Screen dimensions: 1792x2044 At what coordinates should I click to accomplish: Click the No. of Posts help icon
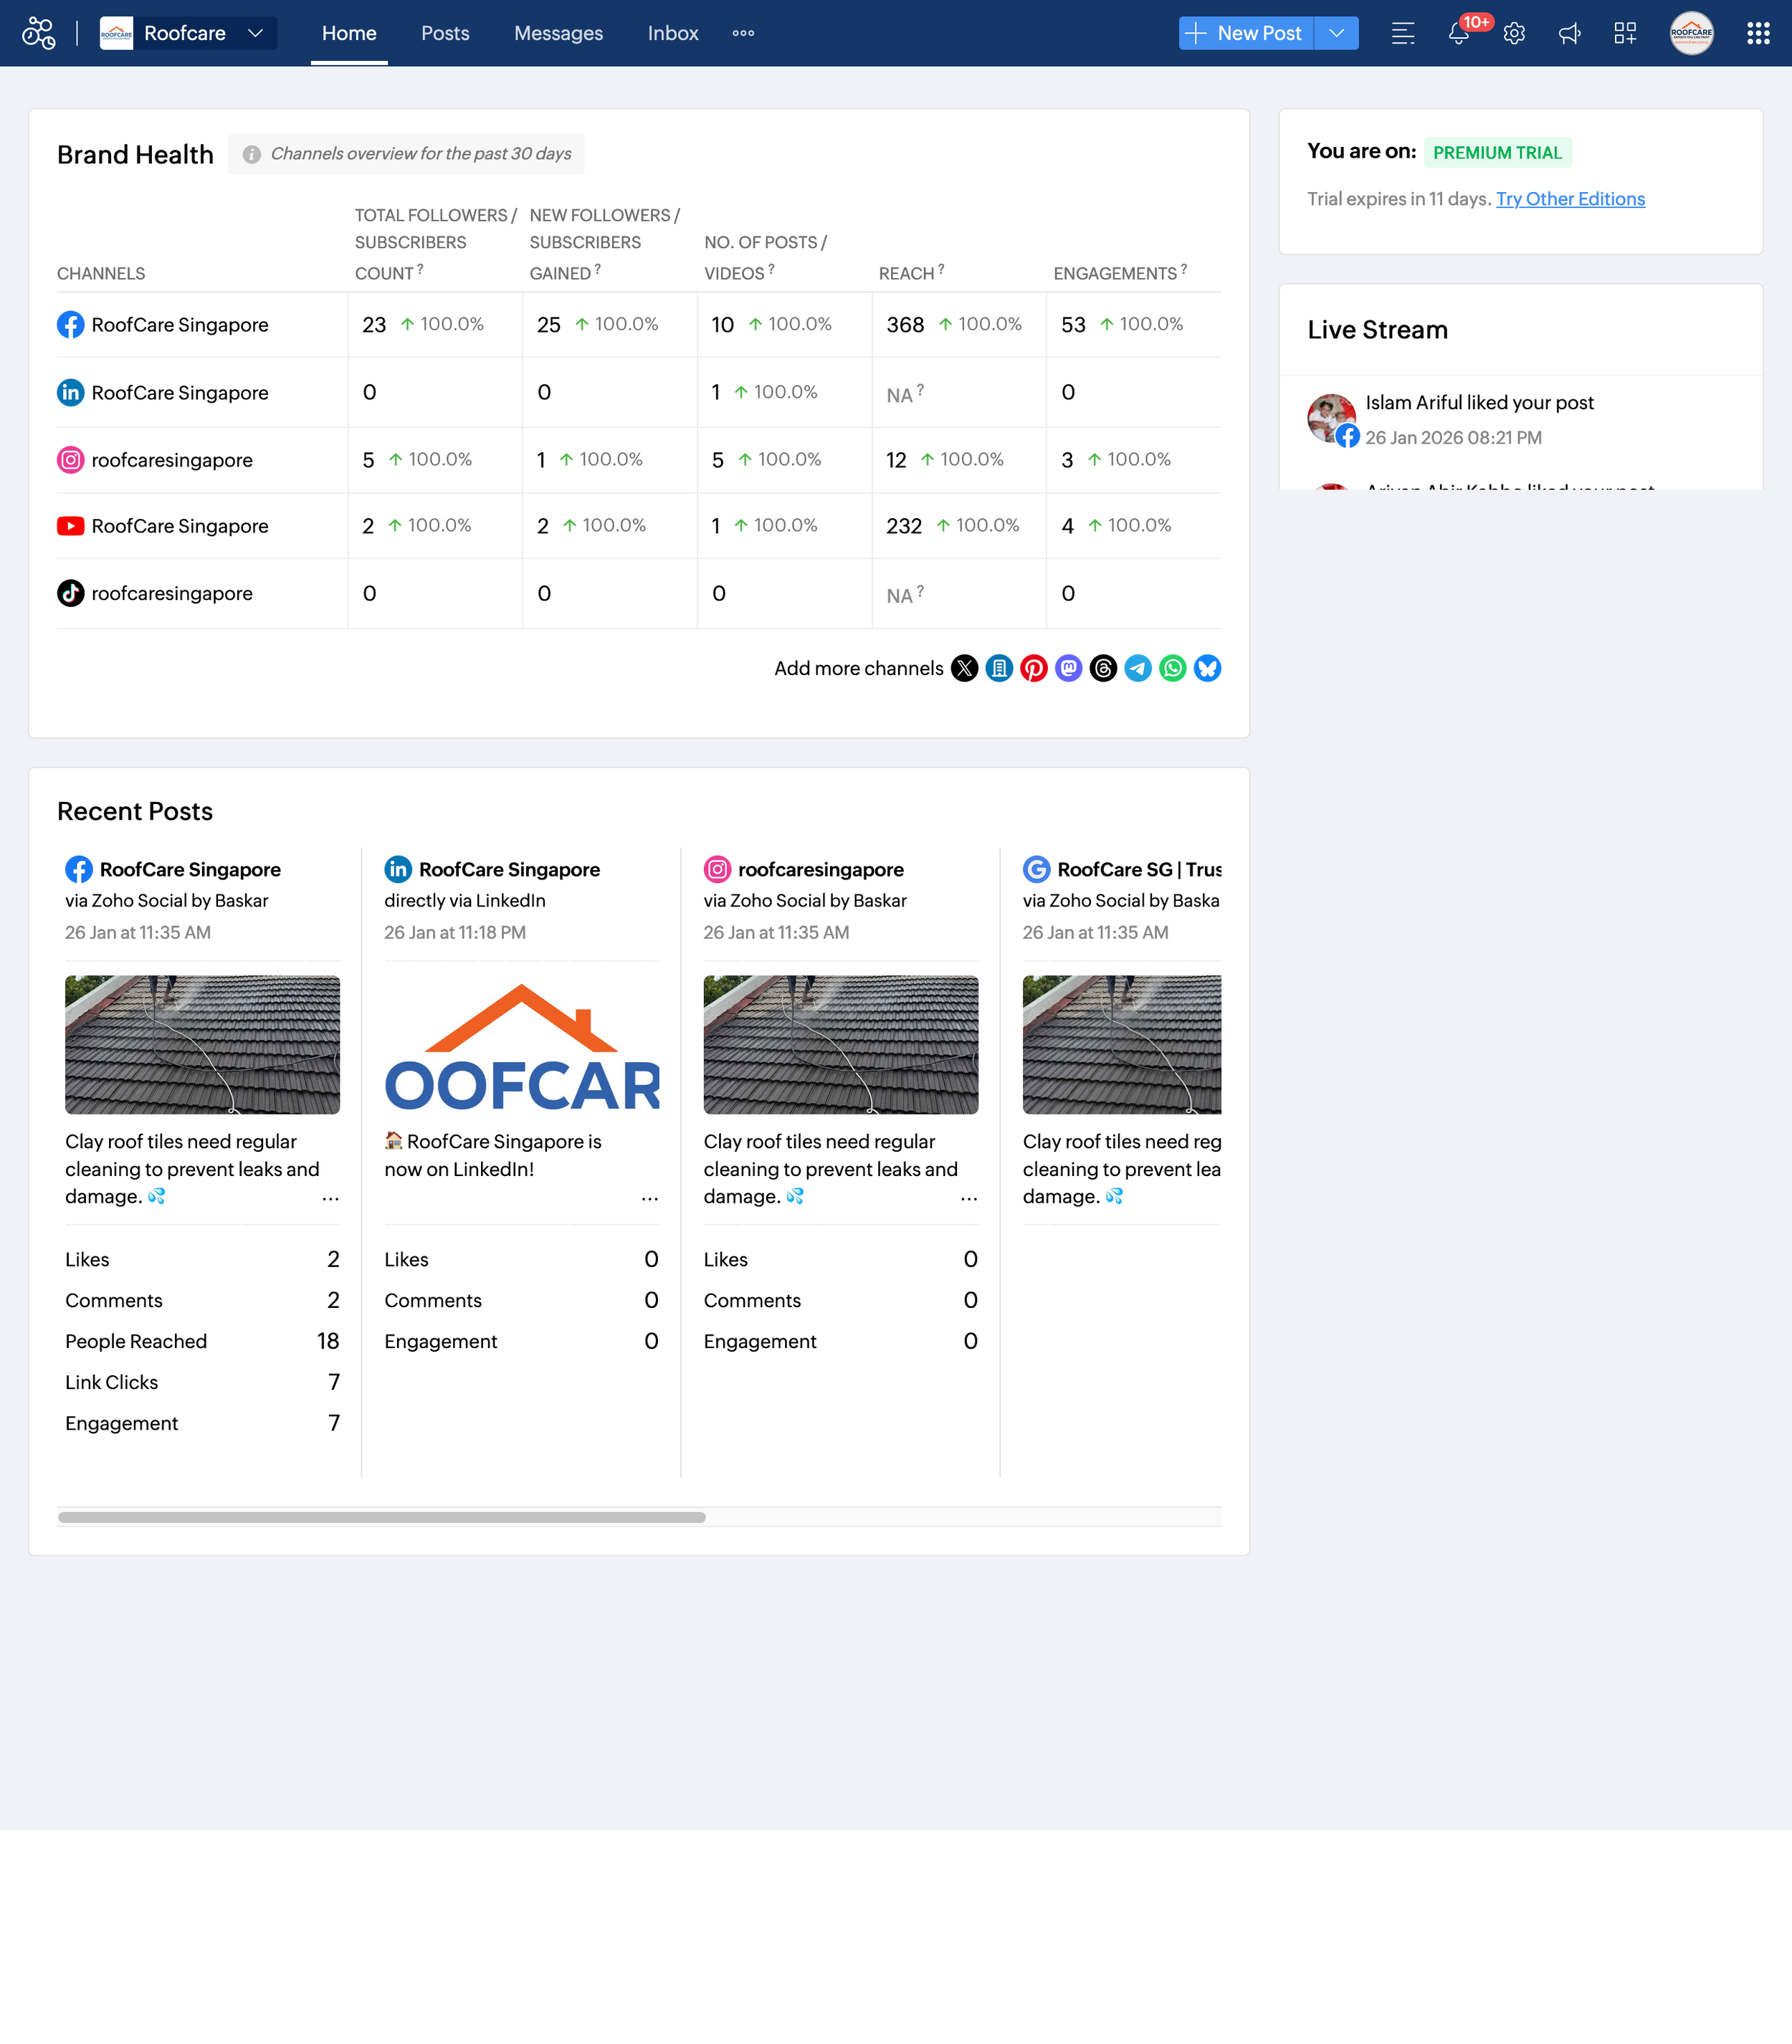771,269
